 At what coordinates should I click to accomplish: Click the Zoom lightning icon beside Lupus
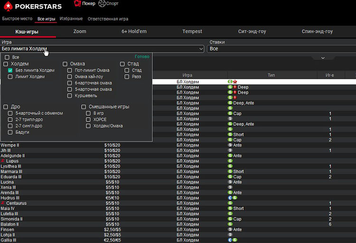[3, 161]
